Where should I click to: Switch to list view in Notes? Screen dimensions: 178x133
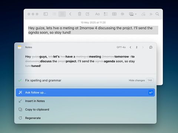click(x=54, y=14)
